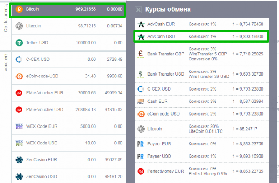279x183 pixels.
Task: Choose the AdvCash EUR exchange option
Action: point(202,24)
